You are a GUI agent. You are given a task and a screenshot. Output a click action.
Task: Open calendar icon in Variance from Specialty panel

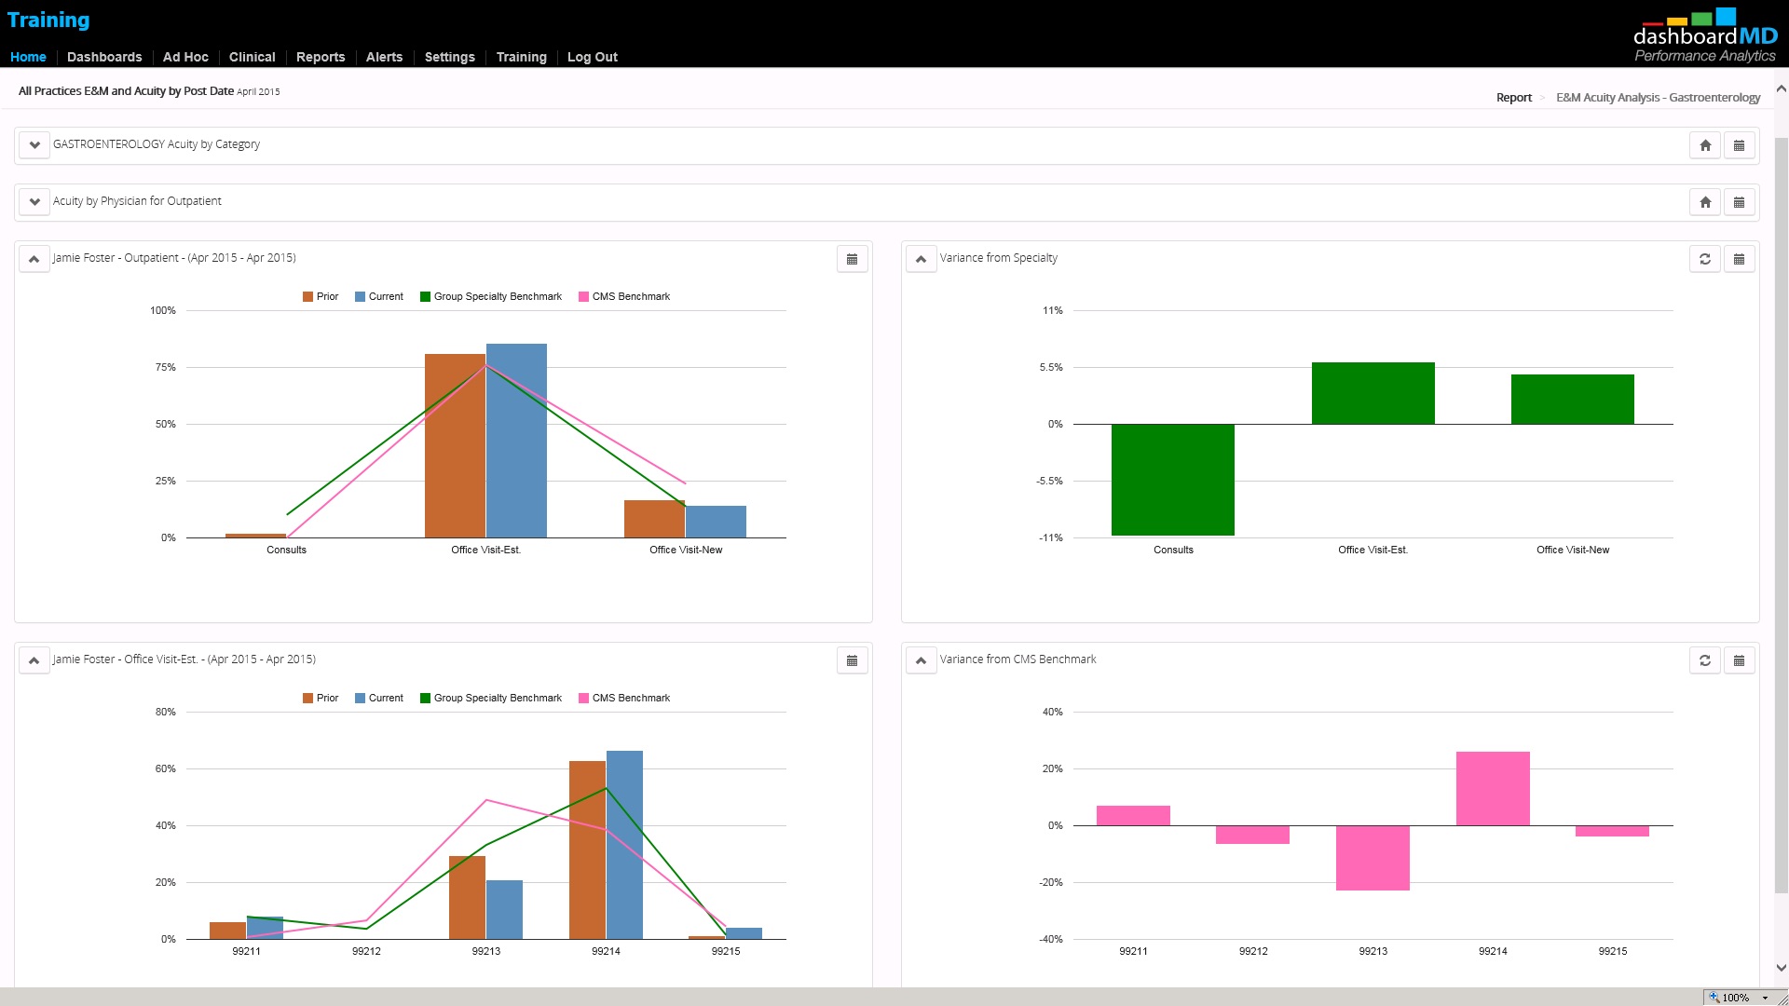(x=1739, y=259)
